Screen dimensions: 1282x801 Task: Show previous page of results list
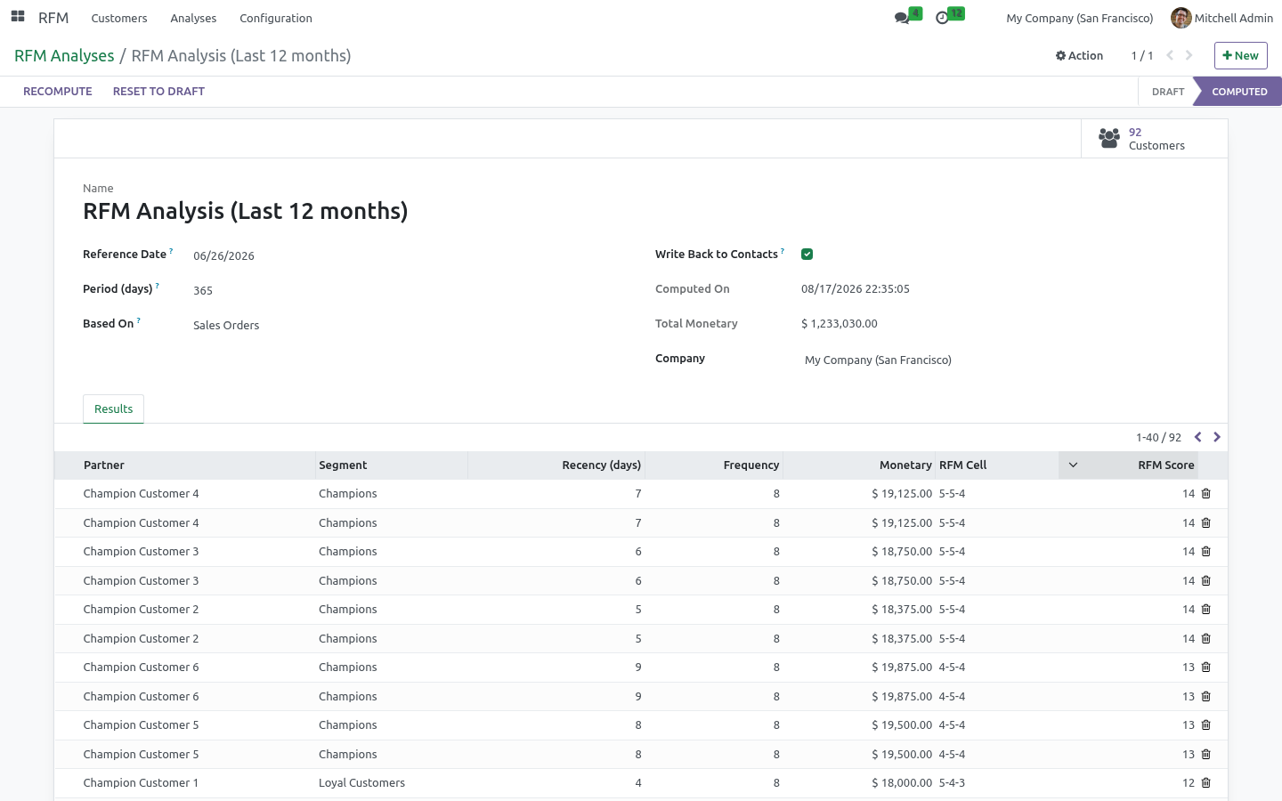click(1197, 437)
